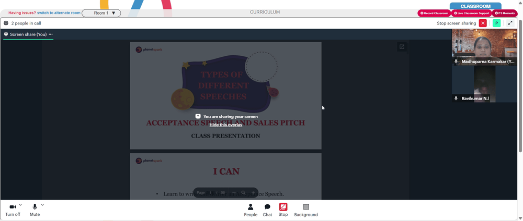Click Stop screen share button in bottom bar
This screenshot has height=221, width=523.
(283, 210)
